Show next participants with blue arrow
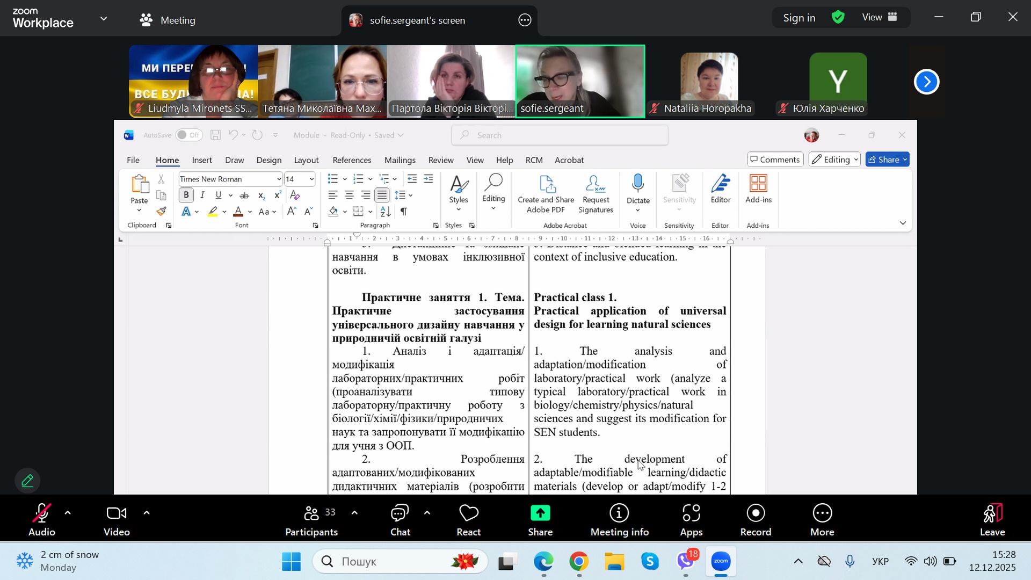The width and height of the screenshot is (1031, 580). point(926,82)
